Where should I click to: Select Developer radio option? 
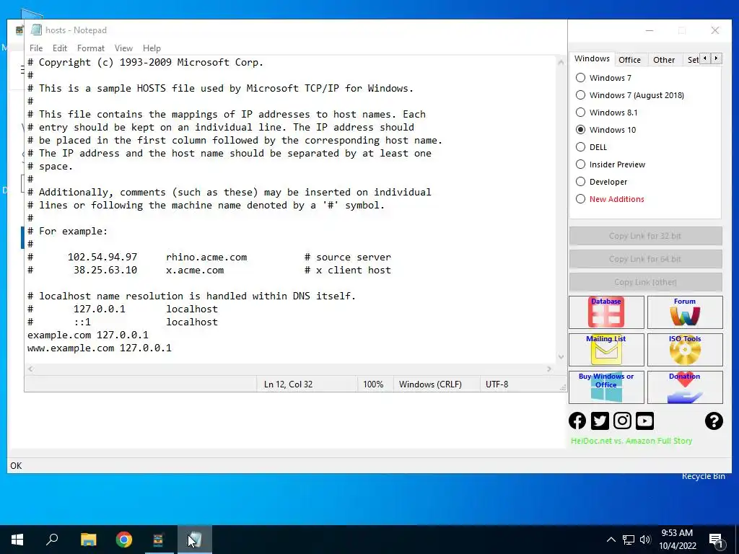pos(581,181)
